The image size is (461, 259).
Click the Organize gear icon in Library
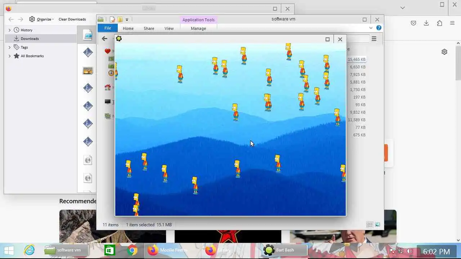pyautogui.click(x=32, y=19)
